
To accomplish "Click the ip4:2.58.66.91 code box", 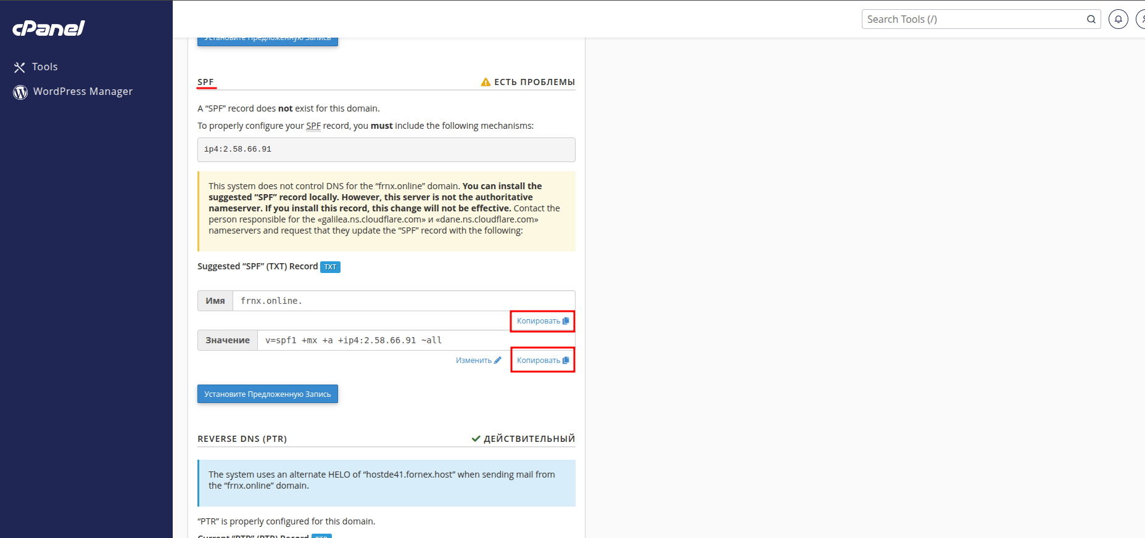I will pos(386,149).
